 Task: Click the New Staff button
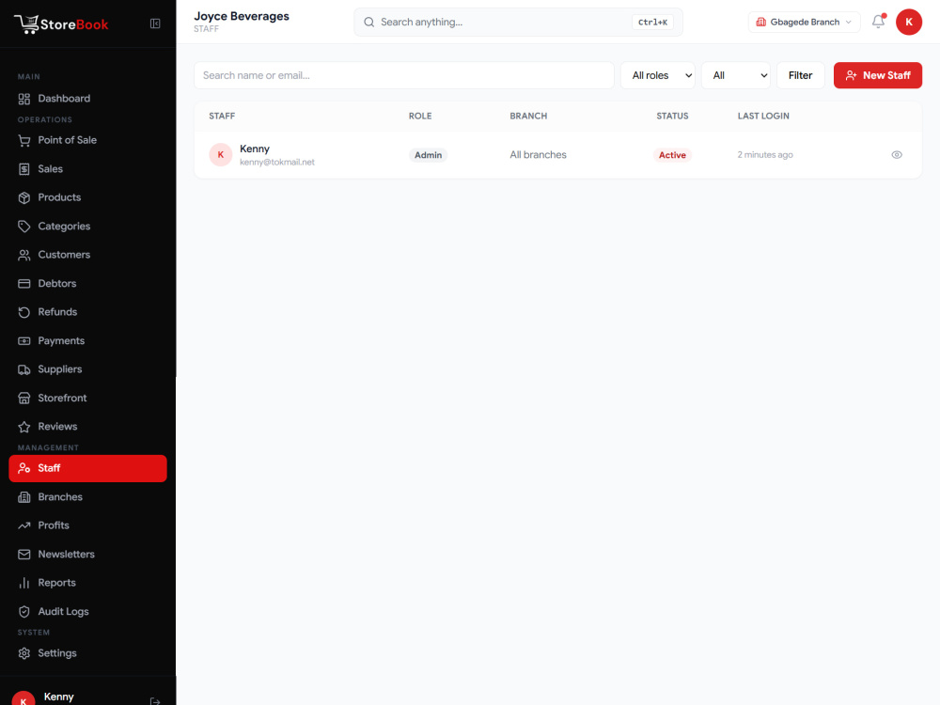coord(878,75)
